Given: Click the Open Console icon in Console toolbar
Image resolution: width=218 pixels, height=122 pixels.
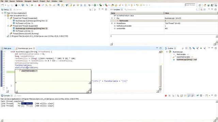Looking at the screenshot, I should (x=207, y=96).
